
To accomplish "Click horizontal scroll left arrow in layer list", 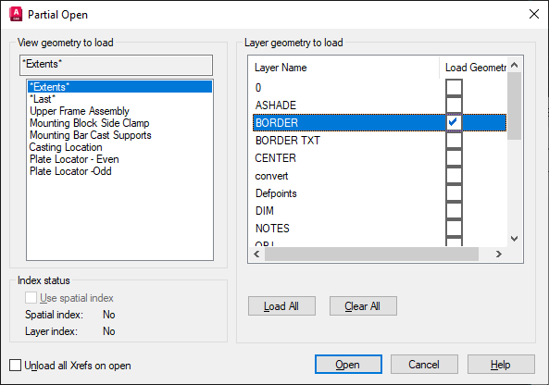I will pos(256,254).
